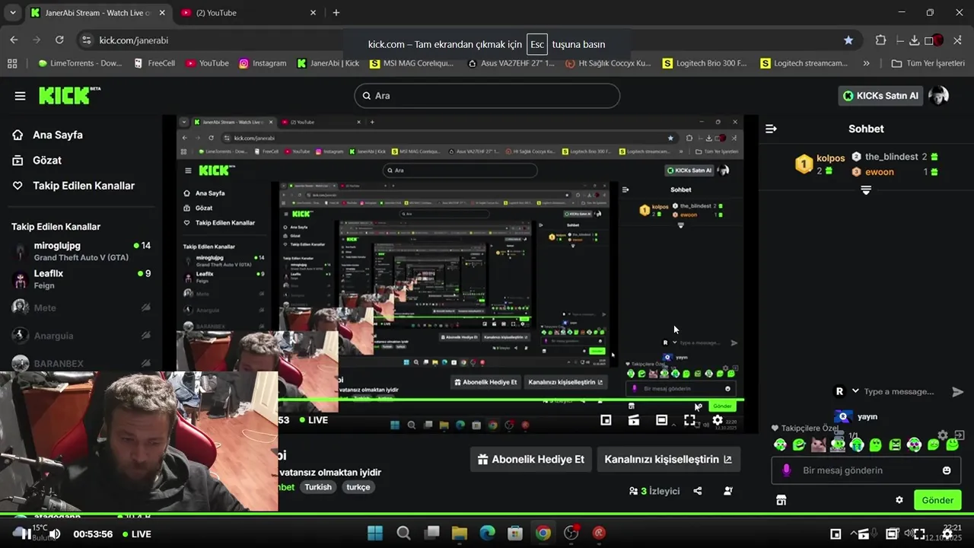Jump to LIVE in the bottom player bar
Screen dimensions: 974x548
(137, 534)
